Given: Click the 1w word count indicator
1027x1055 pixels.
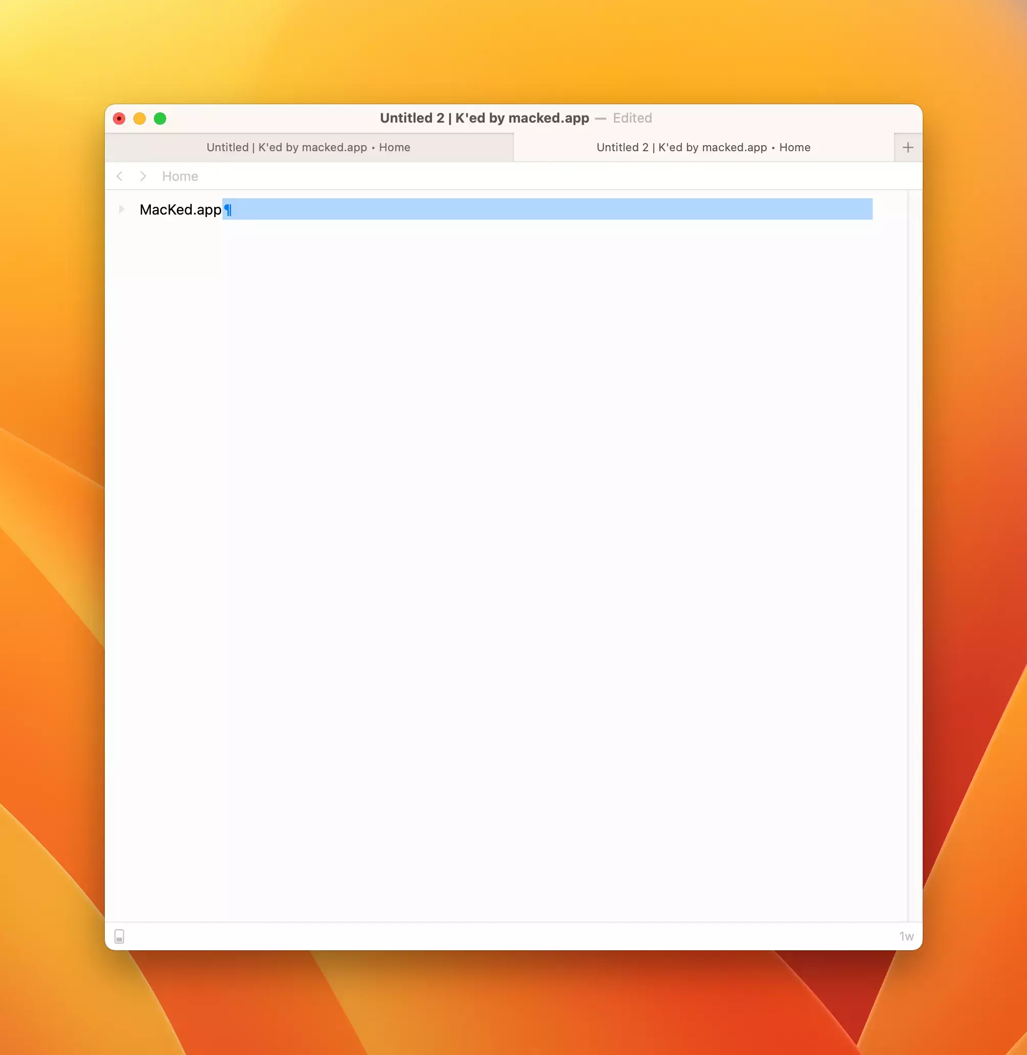Looking at the screenshot, I should click(x=906, y=936).
